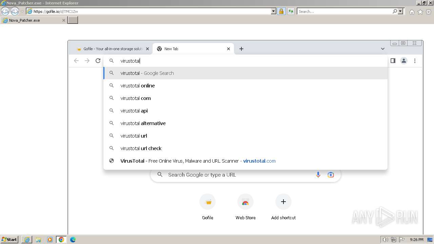The image size is (434, 244).
Task: Click the Google search box on New Tab
Action: (245, 175)
